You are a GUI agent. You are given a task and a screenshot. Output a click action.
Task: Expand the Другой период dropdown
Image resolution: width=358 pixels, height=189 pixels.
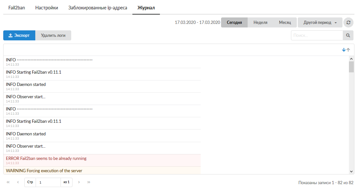tap(320, 23)
